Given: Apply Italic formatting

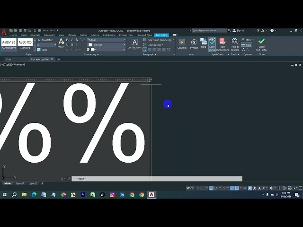Looking at the screenshot, I should coord(72,40).
